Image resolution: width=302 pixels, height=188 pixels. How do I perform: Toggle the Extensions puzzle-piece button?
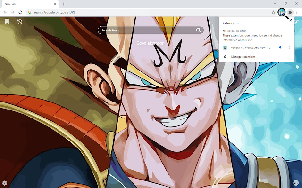coord(290,12)
